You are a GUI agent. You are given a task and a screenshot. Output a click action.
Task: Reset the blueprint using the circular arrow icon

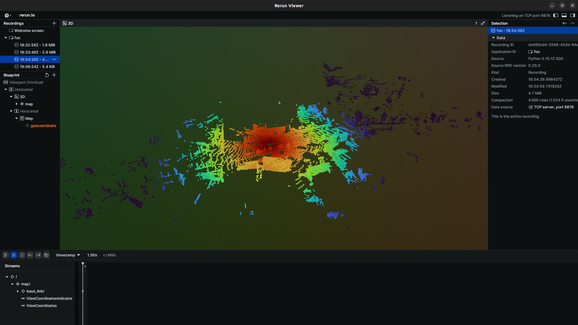pos(47,75)
